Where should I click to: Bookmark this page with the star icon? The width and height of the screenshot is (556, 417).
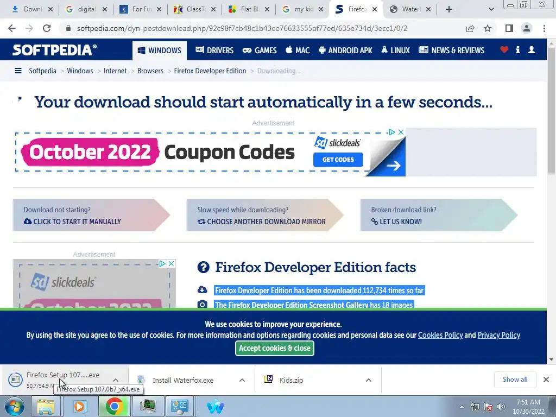488,28
